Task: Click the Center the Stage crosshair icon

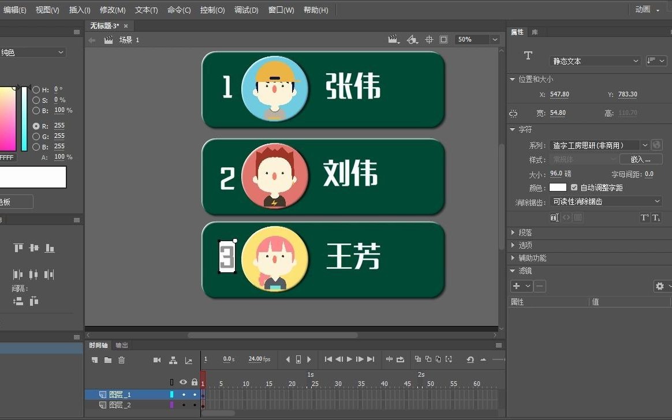Action: click(x=429, y=39)
